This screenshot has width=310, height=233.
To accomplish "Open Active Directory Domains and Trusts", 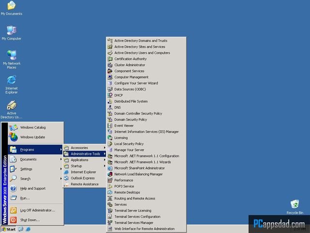I will [x=146, y=41].
